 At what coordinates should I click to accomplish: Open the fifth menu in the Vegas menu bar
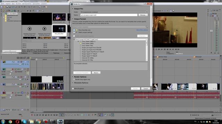(27, 4)
